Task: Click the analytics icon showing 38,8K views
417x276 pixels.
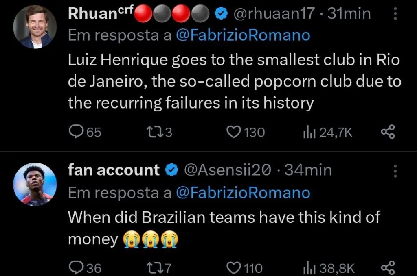Action: tap(309, 267)
